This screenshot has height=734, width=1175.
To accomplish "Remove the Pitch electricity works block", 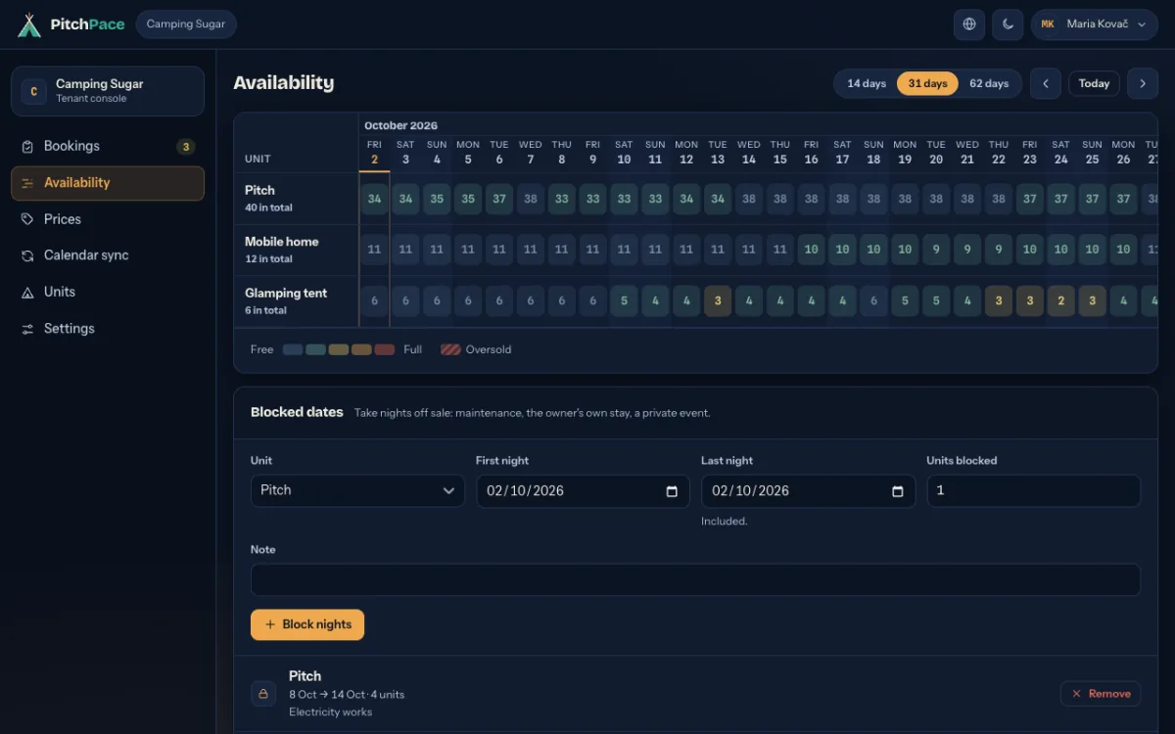I will pos(1101,694).
